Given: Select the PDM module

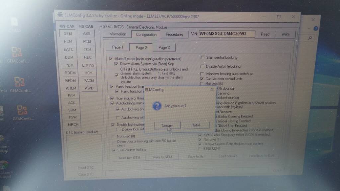Looking at the screenshot, I should [70, 65].
